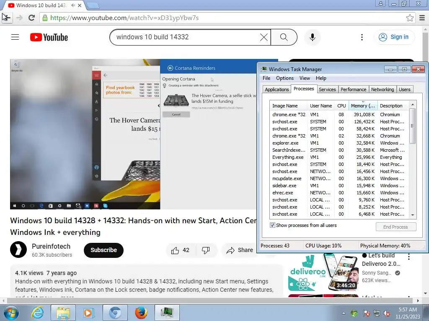Dislike the video with thumbs down

point(206,250)
